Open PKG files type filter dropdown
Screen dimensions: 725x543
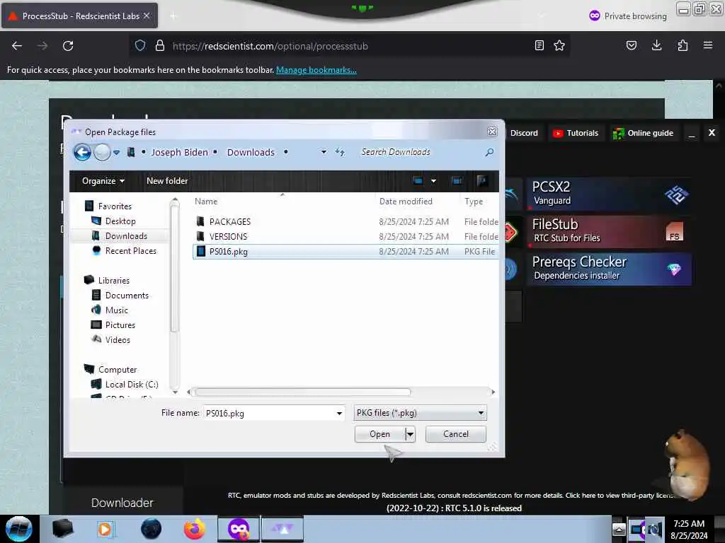pos(420,413)
